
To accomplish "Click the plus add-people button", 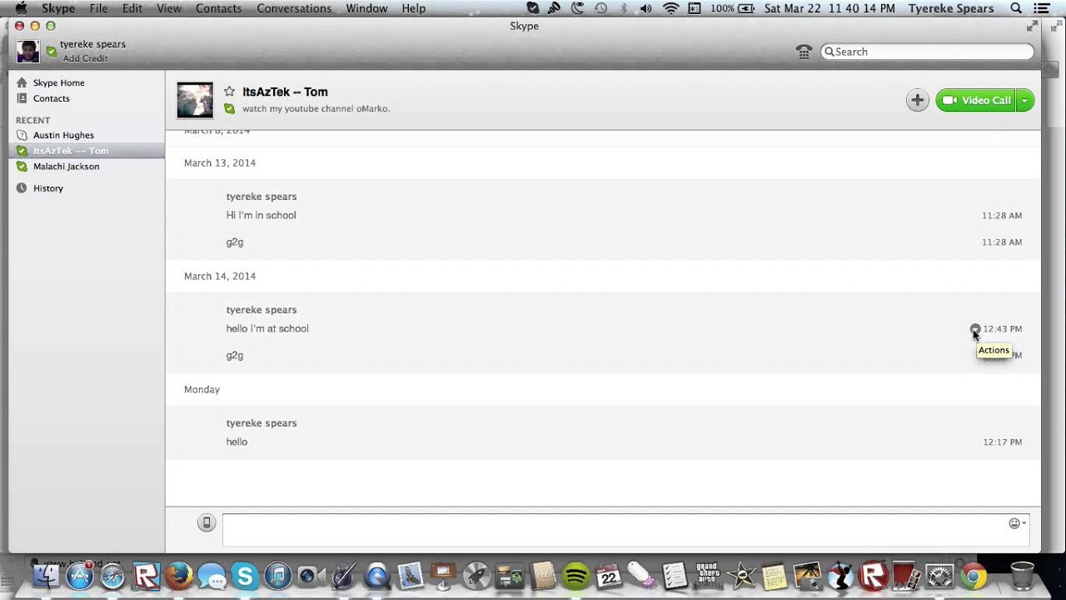I will click(917, 100).
